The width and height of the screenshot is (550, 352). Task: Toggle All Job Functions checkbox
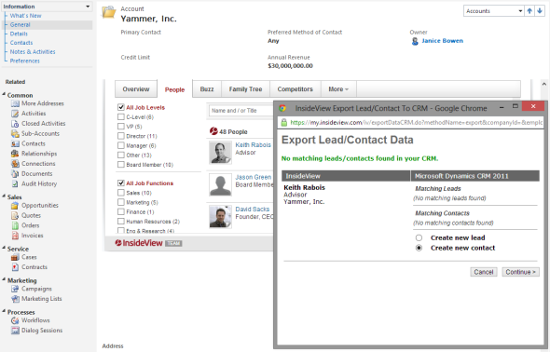121,183
